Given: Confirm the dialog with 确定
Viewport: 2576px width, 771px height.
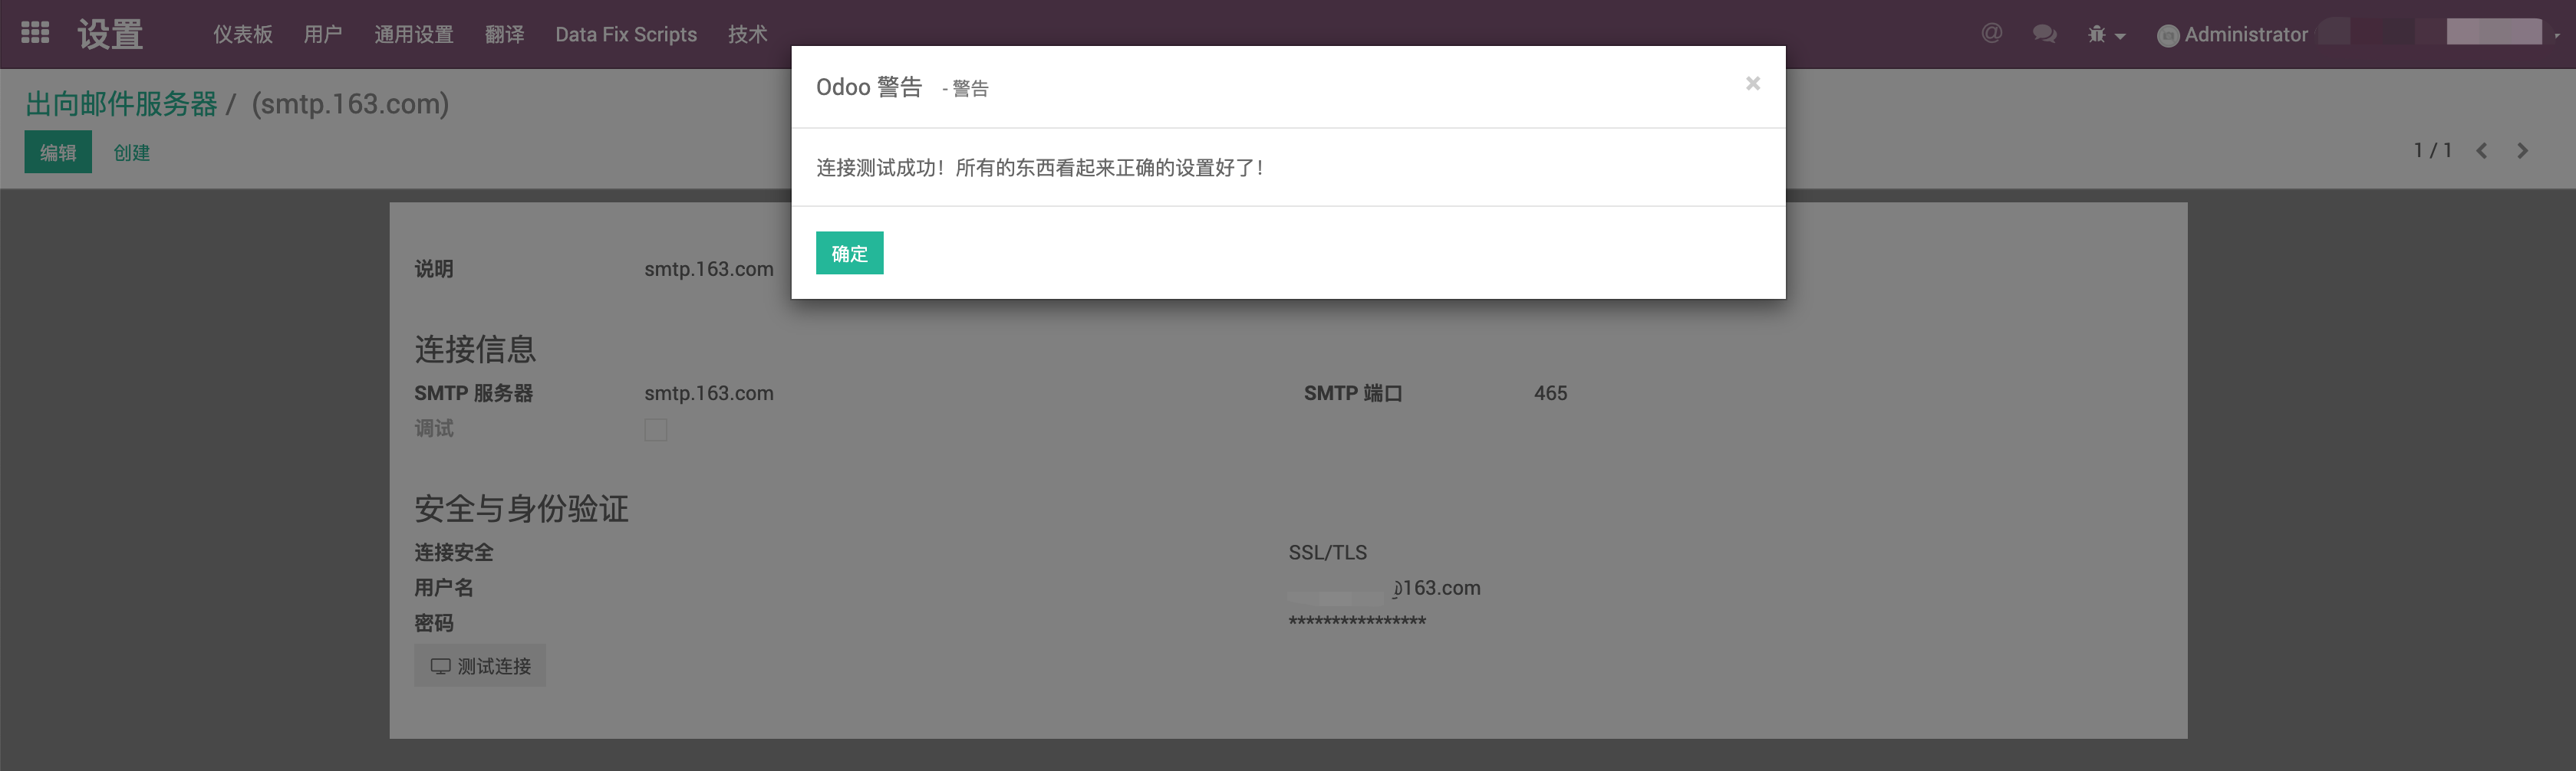Looking at the screenshot, I should tap(849, 254).
